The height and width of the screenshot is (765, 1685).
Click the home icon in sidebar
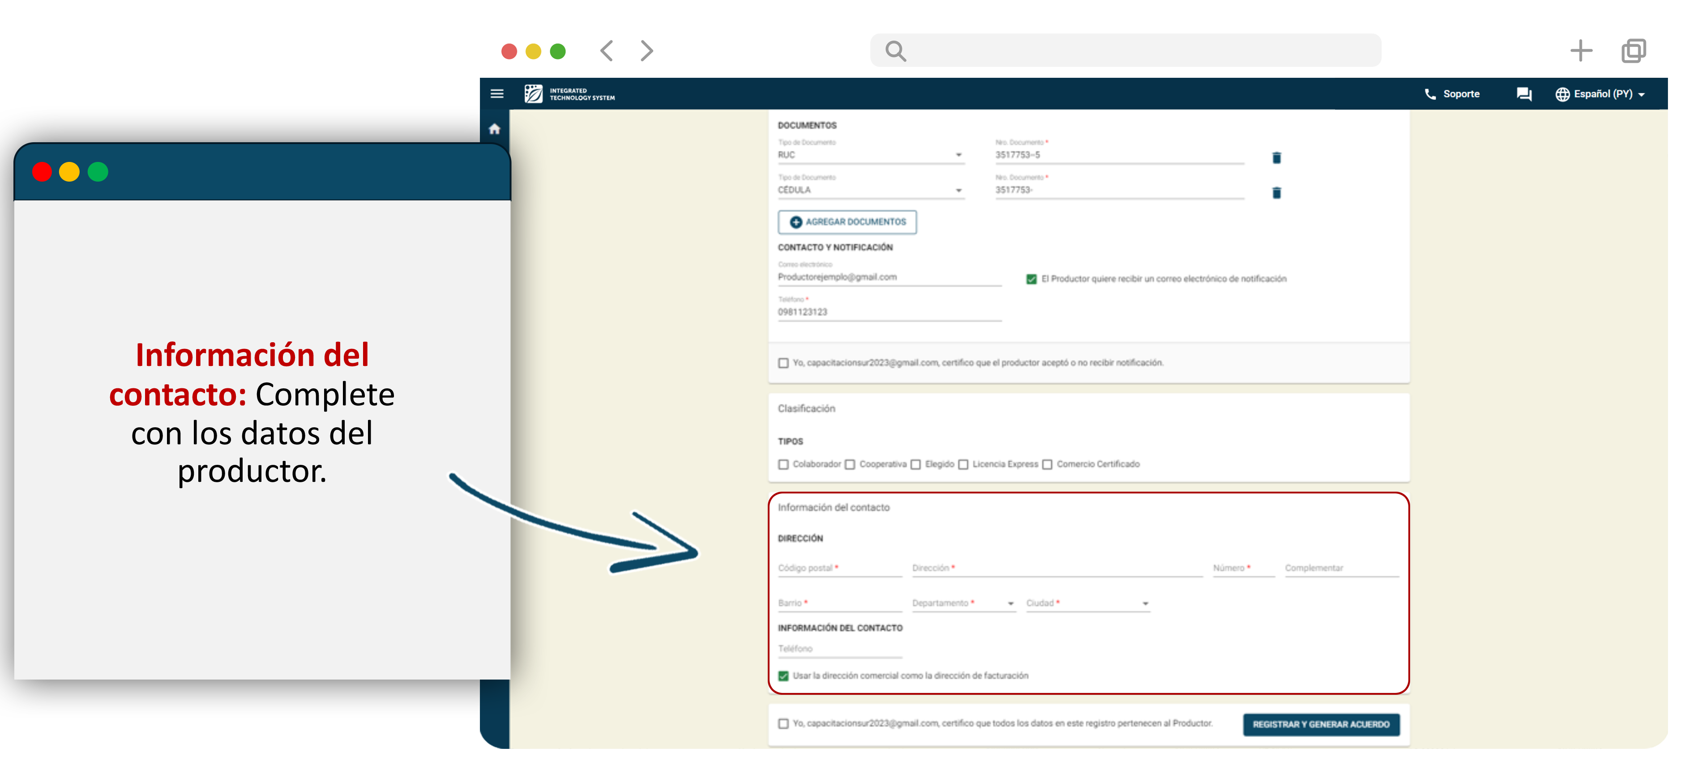click(x=495, y=129)
